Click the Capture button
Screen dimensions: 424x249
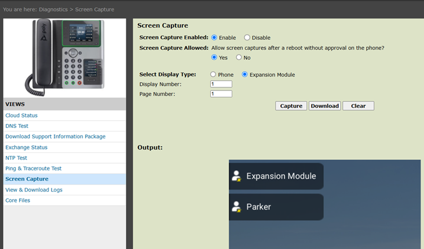point(291,106)
